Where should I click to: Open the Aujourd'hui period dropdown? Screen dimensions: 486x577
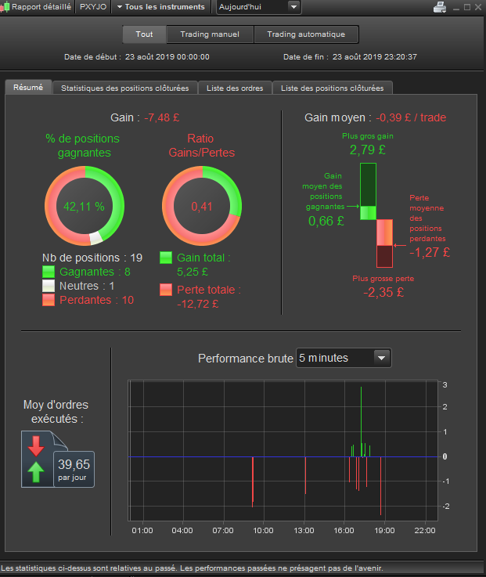pos(259,7)
